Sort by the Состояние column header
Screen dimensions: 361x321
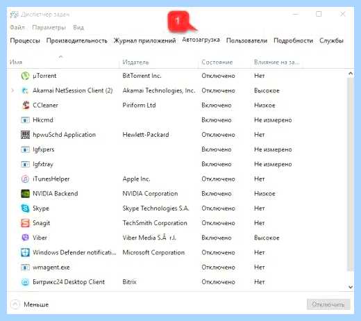coord(217,63)
